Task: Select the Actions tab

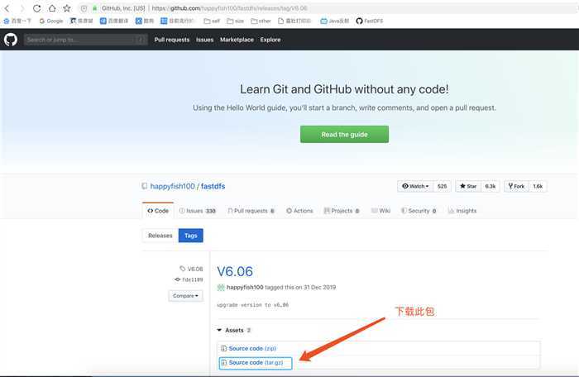Action: pos(299,211)
